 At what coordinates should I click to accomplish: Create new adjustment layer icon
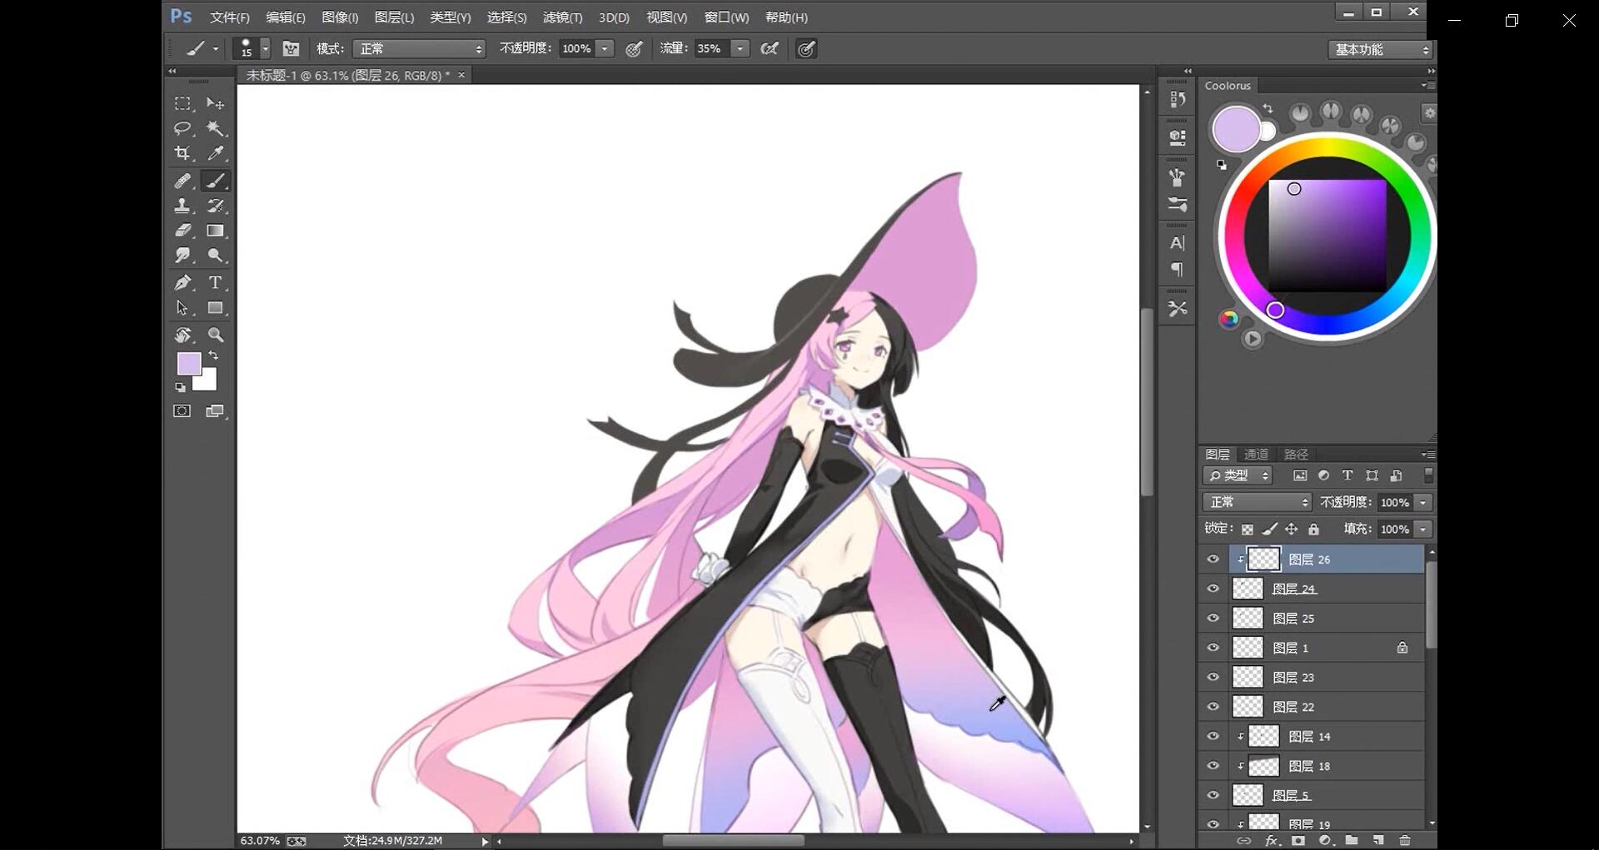(1325, 841)
